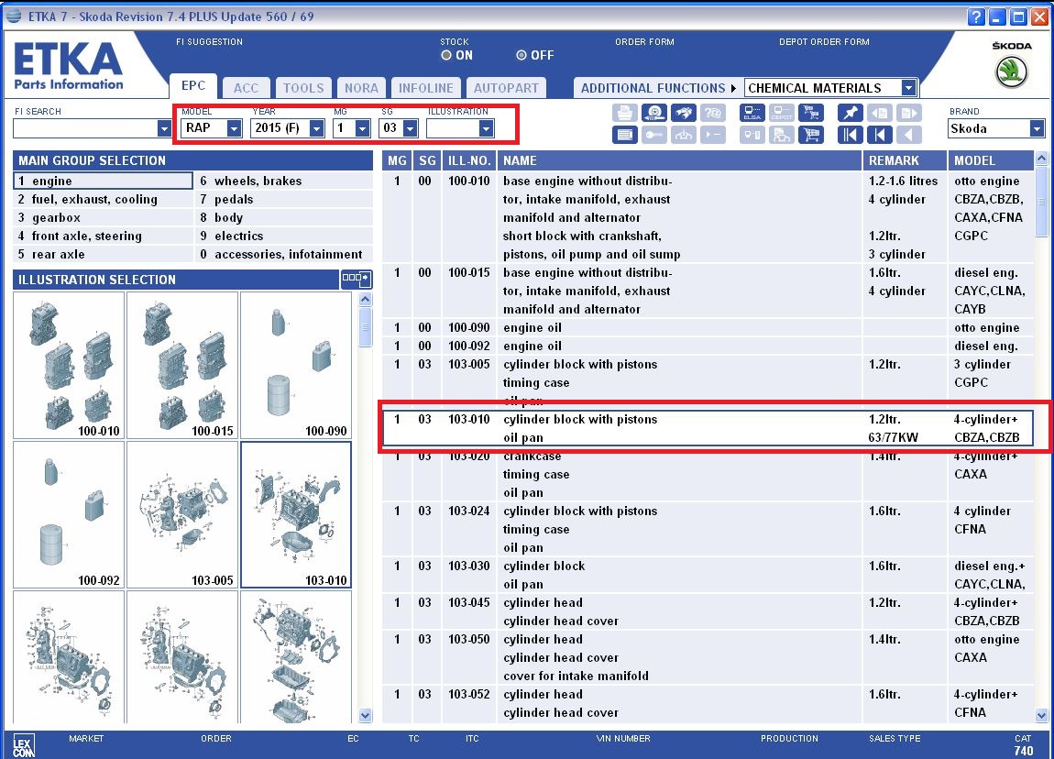Click the plain left arrow back icon

pos(909,135)
